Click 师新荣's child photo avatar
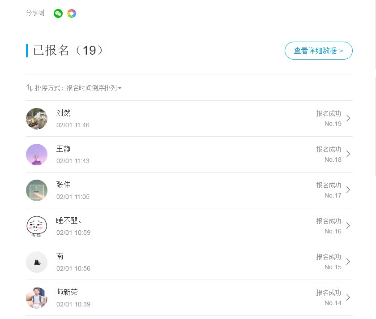376x319 pixels. pos(37,298)
